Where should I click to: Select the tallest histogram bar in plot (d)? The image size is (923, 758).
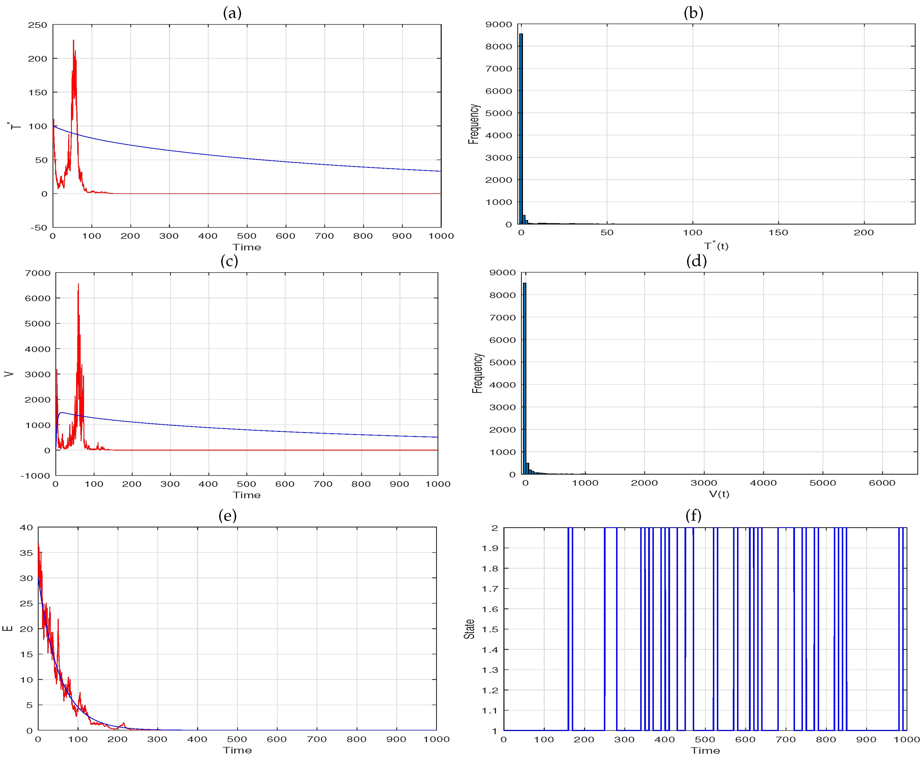coord(524,378)
